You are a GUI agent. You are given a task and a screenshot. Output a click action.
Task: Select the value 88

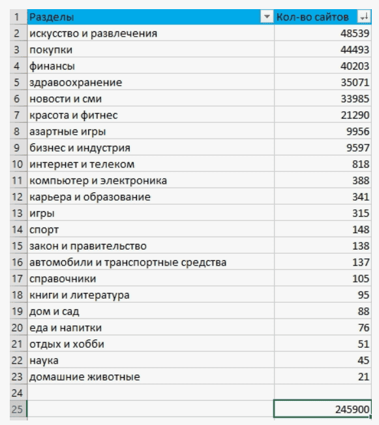pos(323,311)
